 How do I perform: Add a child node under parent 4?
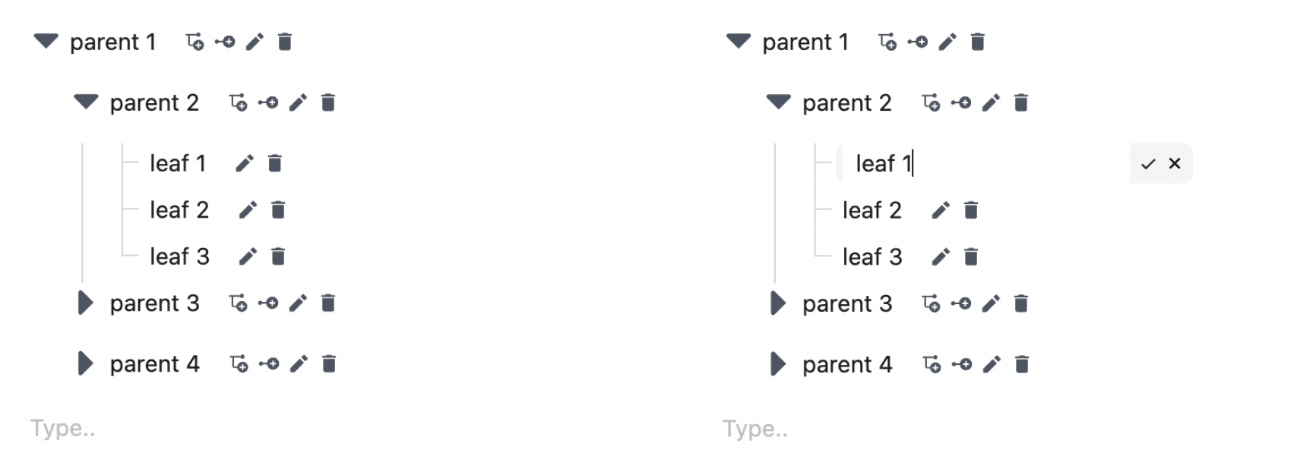[239, 363]
